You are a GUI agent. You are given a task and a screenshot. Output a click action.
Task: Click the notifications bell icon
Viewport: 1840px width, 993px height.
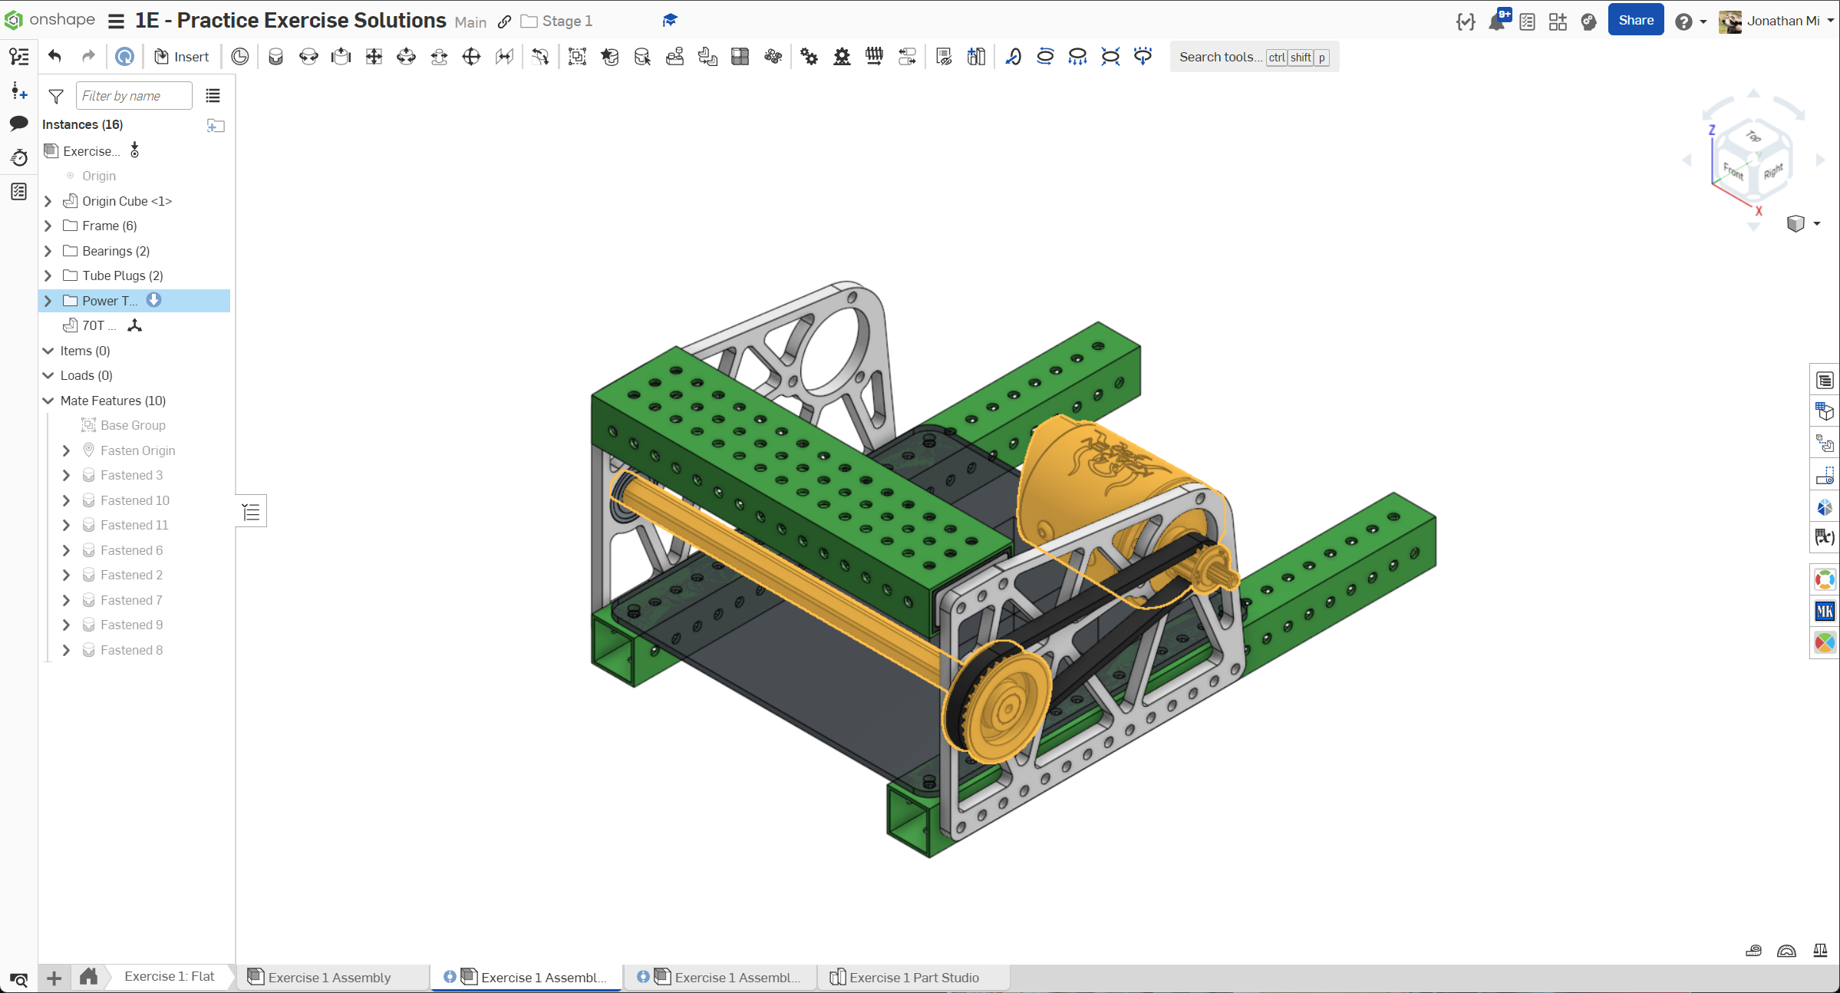(1496, 21)
